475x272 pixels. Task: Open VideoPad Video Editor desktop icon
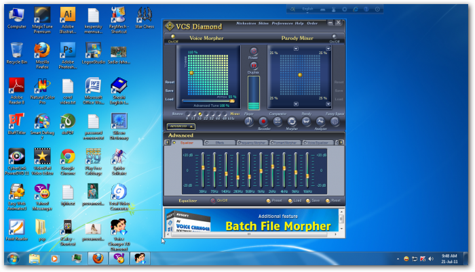pyautogui.click(x=42, y=162)
